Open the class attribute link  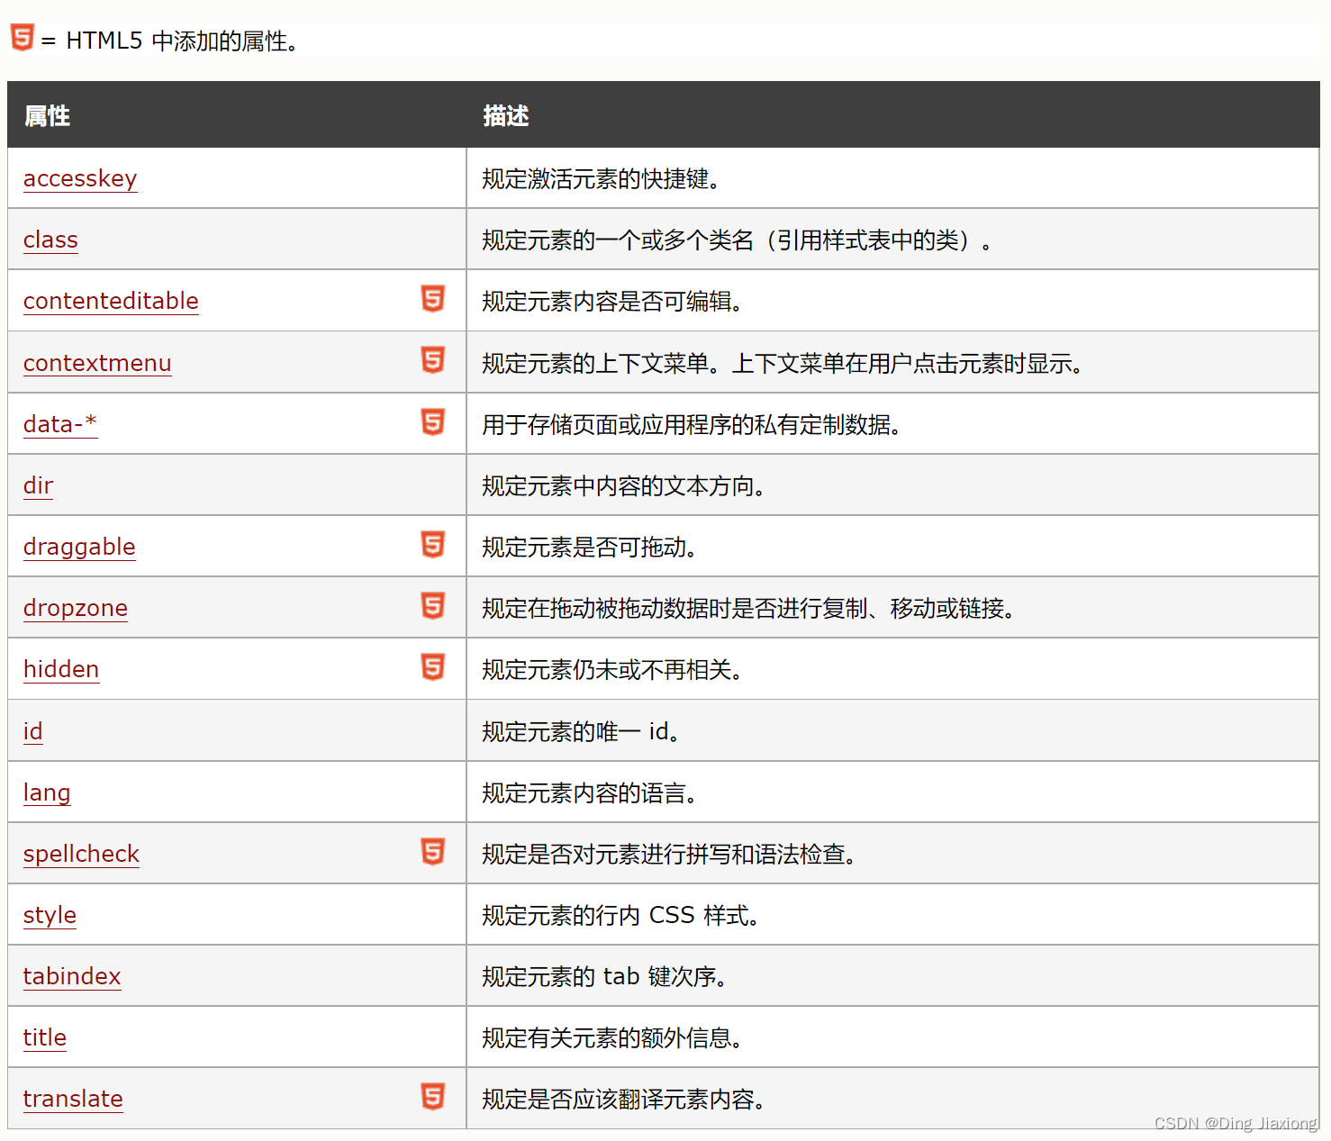(50, 240)
